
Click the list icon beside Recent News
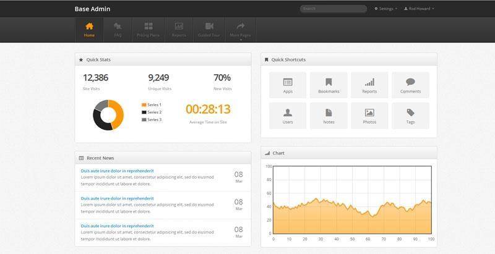pos(81,158)
